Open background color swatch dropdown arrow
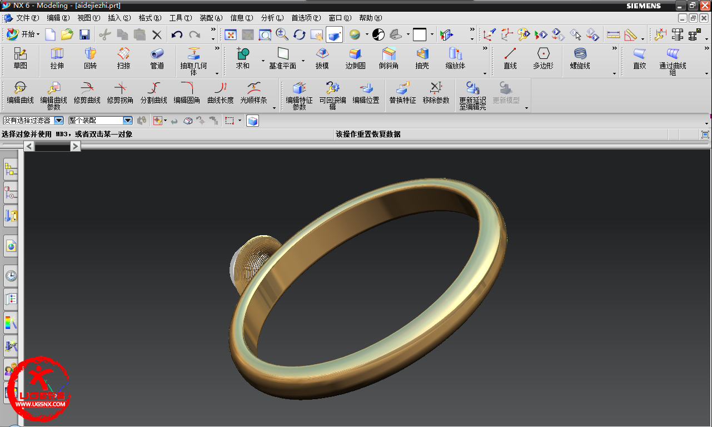Viewport: 712px width, 427px height. coord(432,34)
